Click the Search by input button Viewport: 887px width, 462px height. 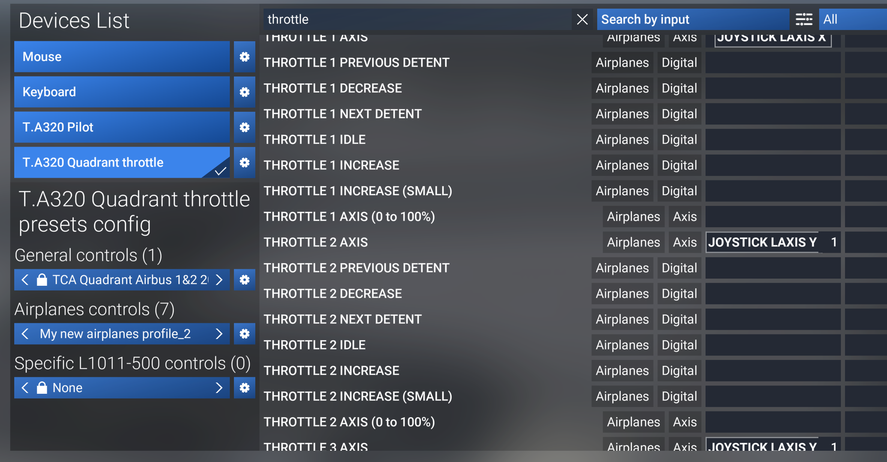click(x=693, y=19)
